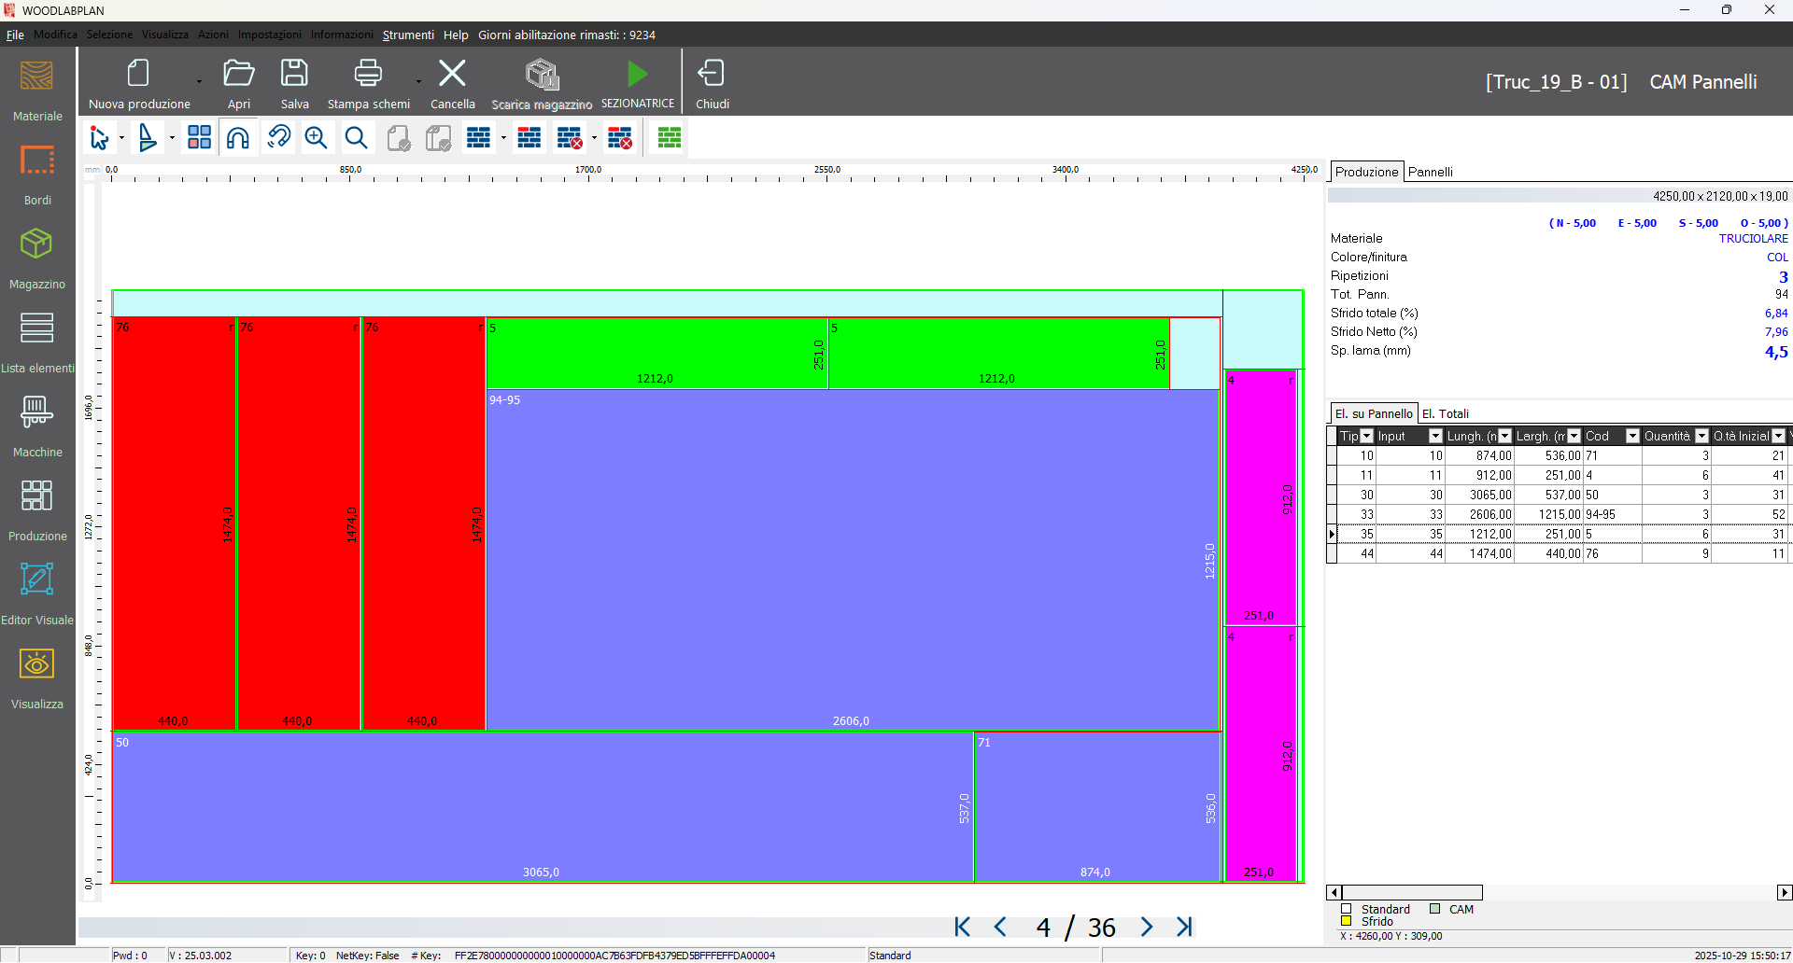Switch to the Pannelli tab

coord(1432,172)
